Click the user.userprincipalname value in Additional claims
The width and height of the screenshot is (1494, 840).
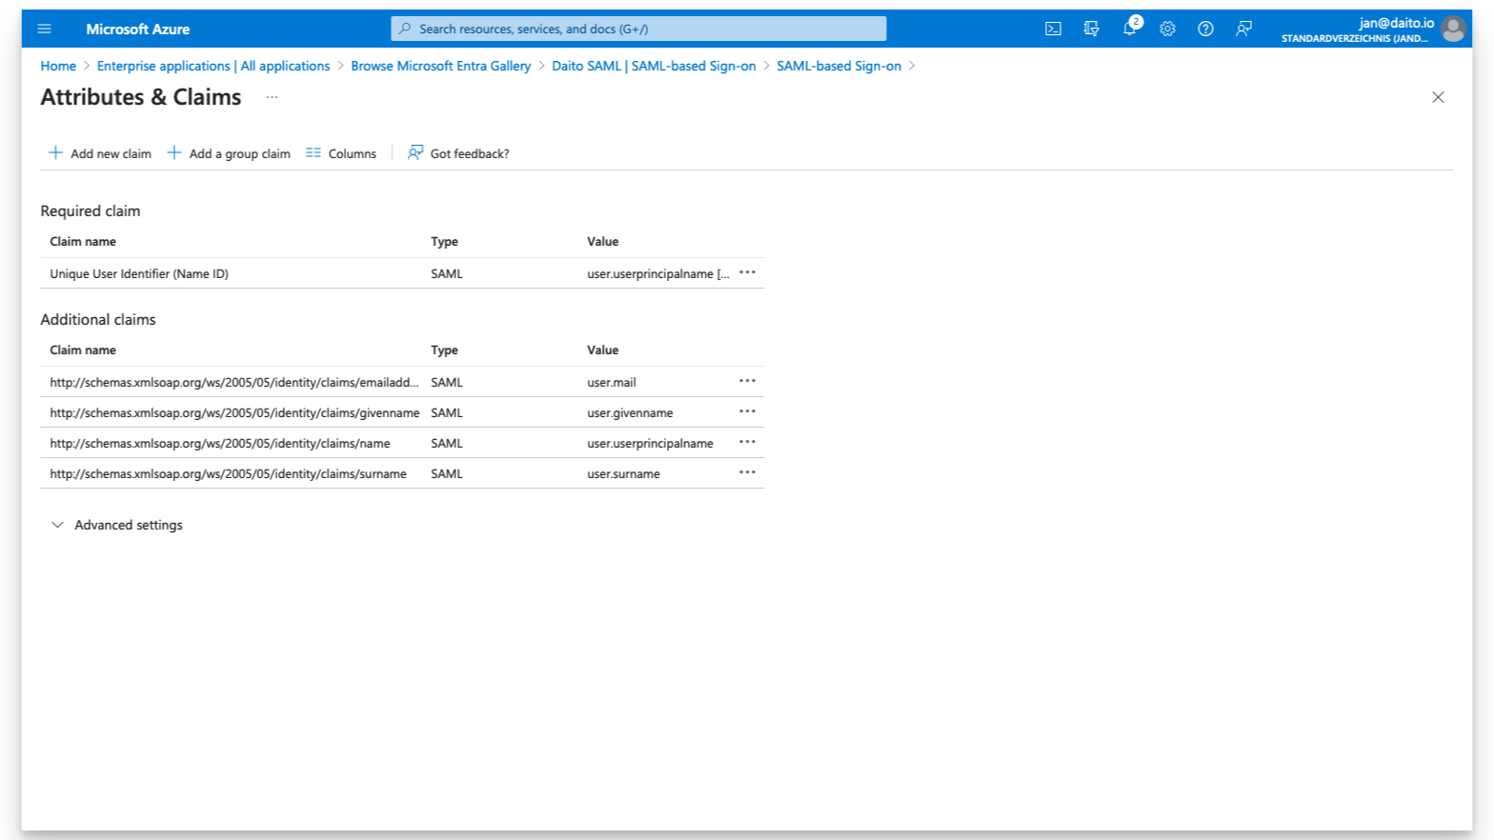coord(650,443)
